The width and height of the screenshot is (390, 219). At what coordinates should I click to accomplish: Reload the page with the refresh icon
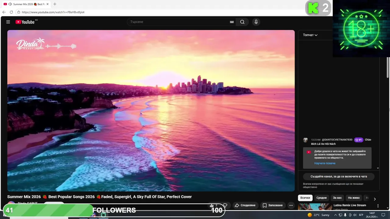point(11,12)
